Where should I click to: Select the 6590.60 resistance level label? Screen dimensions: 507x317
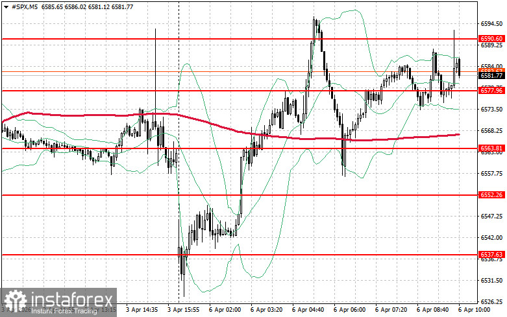[491, 39]
